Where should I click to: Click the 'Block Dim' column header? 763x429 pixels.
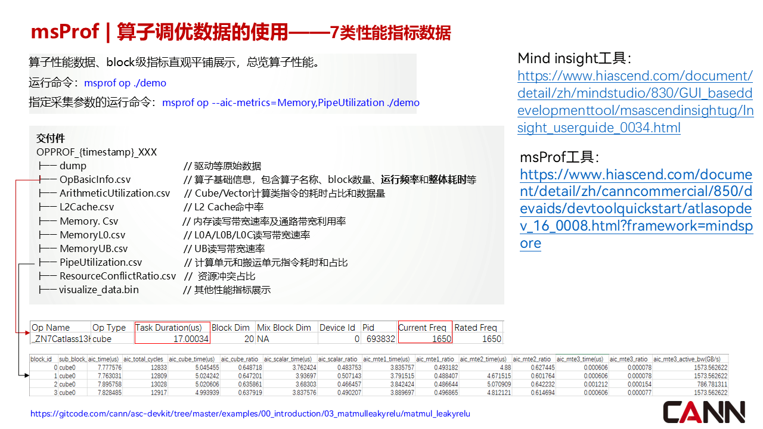[x=231, y=327]
